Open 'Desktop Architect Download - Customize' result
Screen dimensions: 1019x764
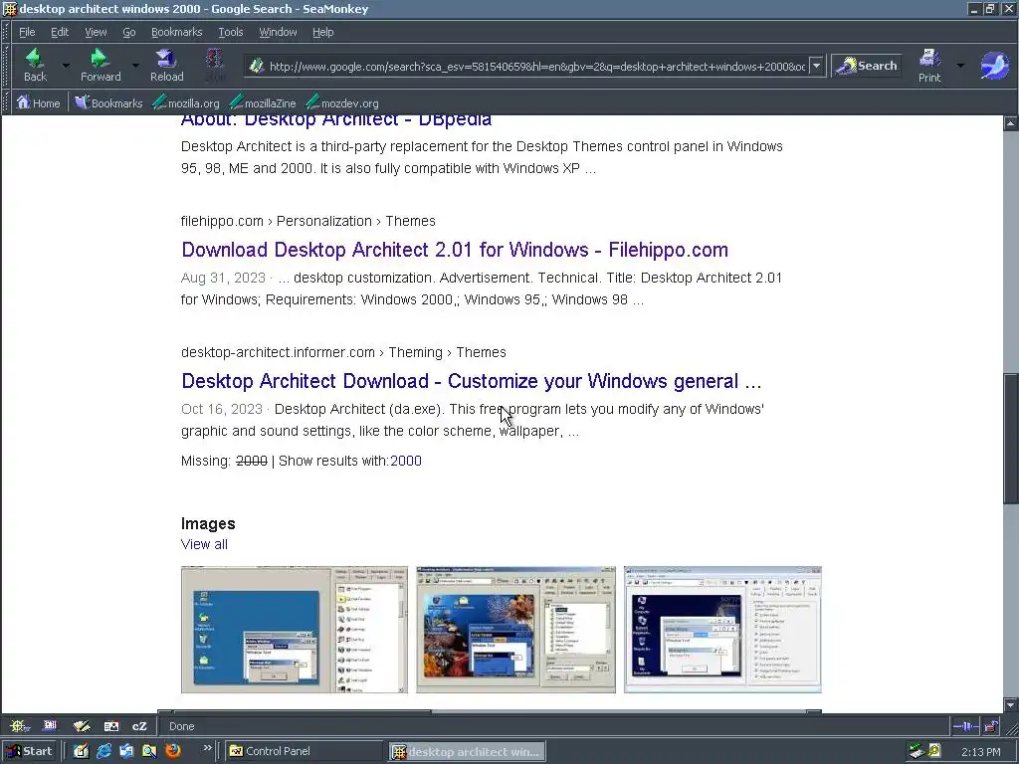(x=471, y=381)
